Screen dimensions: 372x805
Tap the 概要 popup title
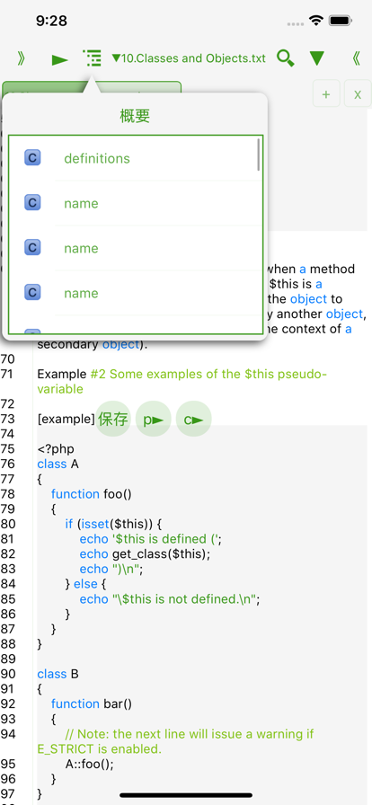[x=135, y=117]
